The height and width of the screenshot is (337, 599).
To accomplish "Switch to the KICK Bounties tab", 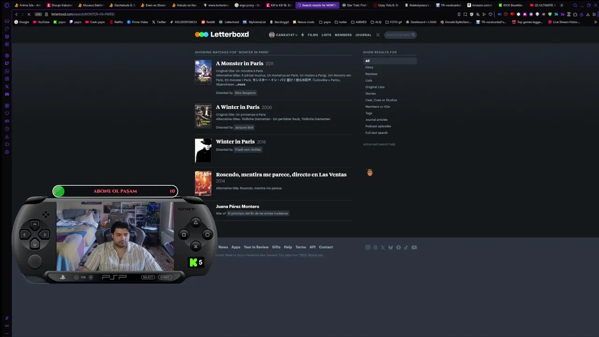I will (510, 5).
